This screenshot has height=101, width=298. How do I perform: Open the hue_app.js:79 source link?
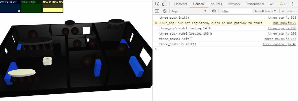point(285,23)
